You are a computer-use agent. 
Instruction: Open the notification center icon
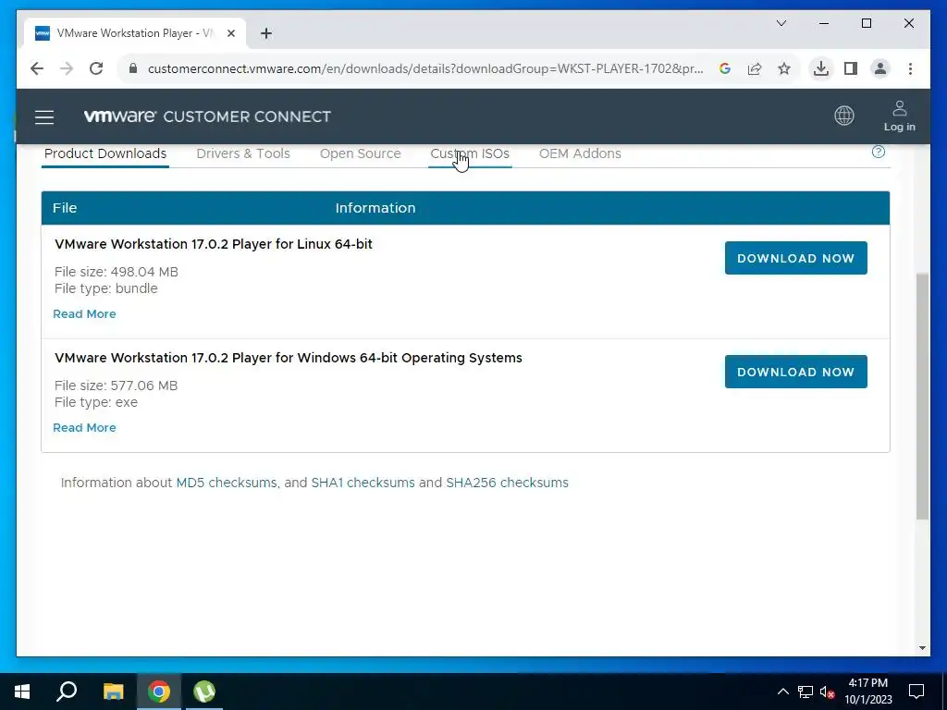(x=916, y=692)
